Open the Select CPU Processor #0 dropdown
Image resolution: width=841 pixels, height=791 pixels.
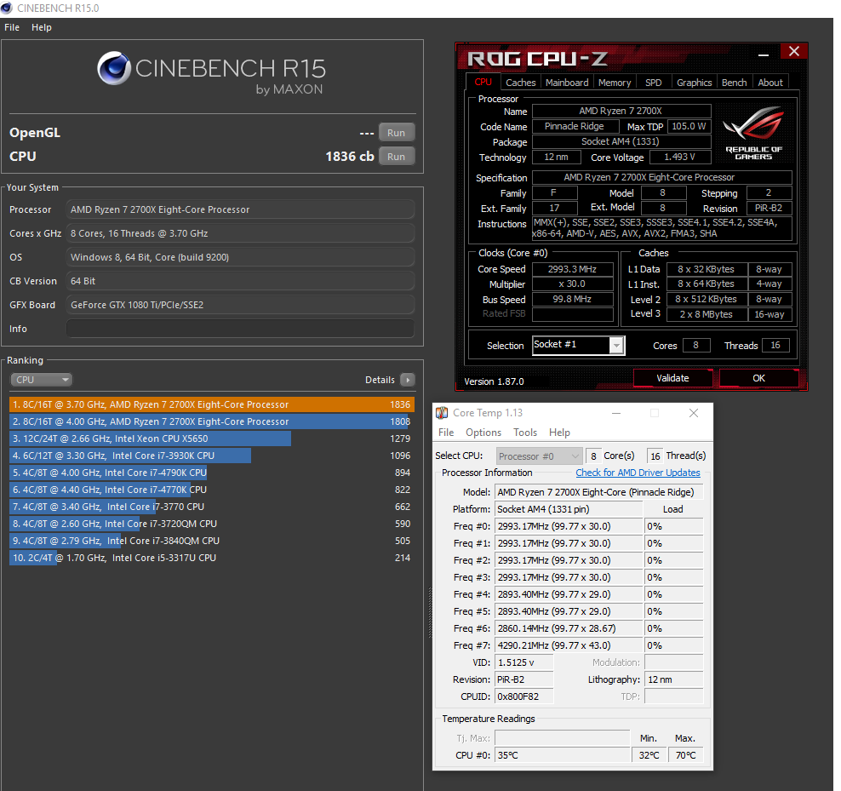(x=539, y=456)
